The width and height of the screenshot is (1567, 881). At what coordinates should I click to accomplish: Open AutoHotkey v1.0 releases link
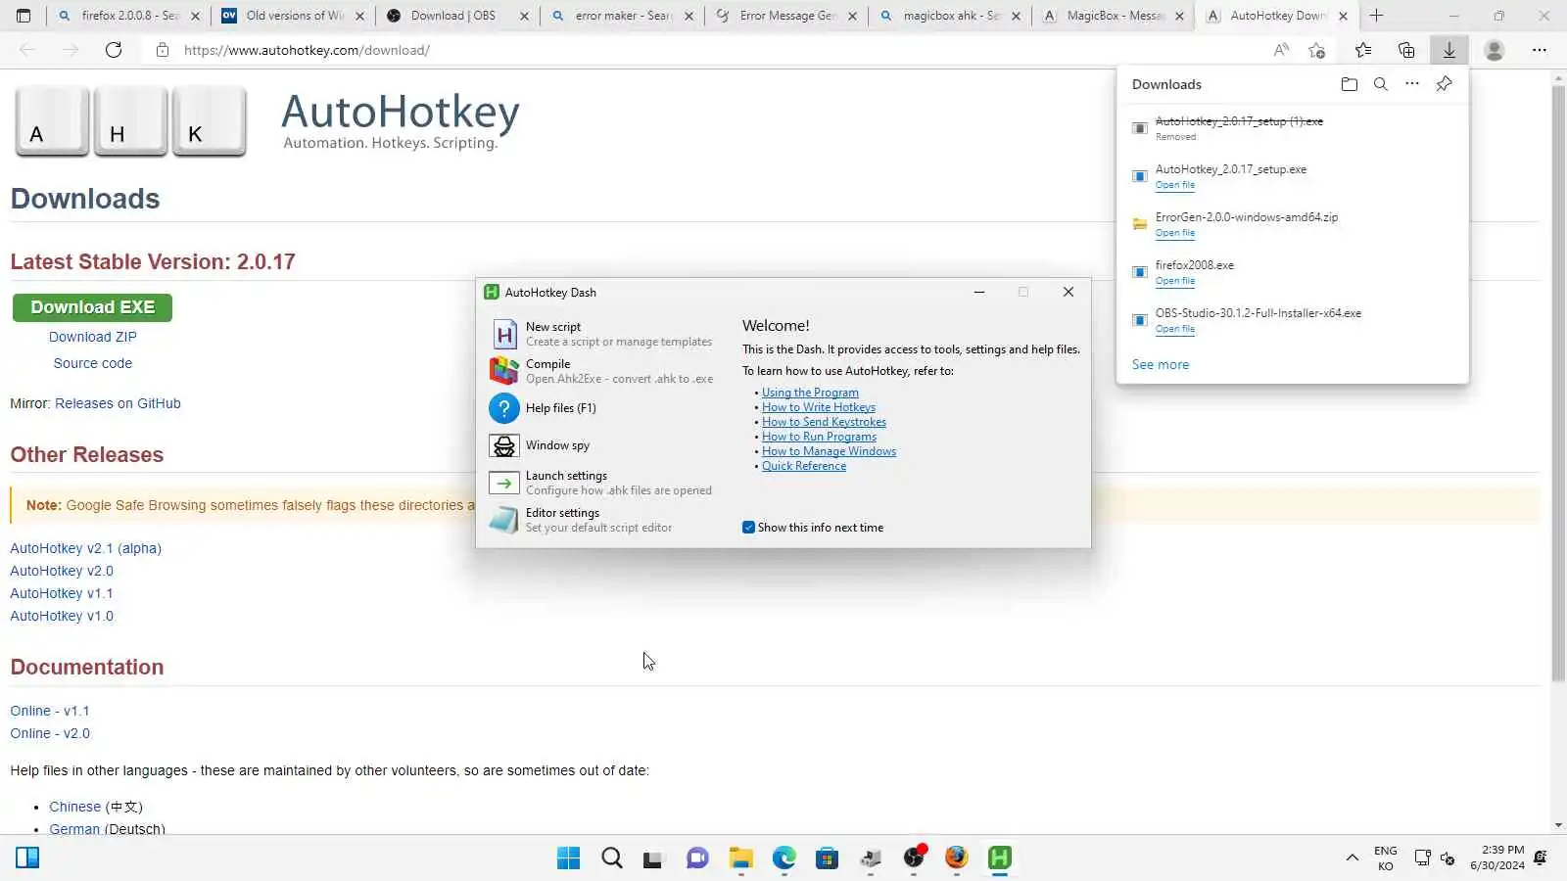62,616
